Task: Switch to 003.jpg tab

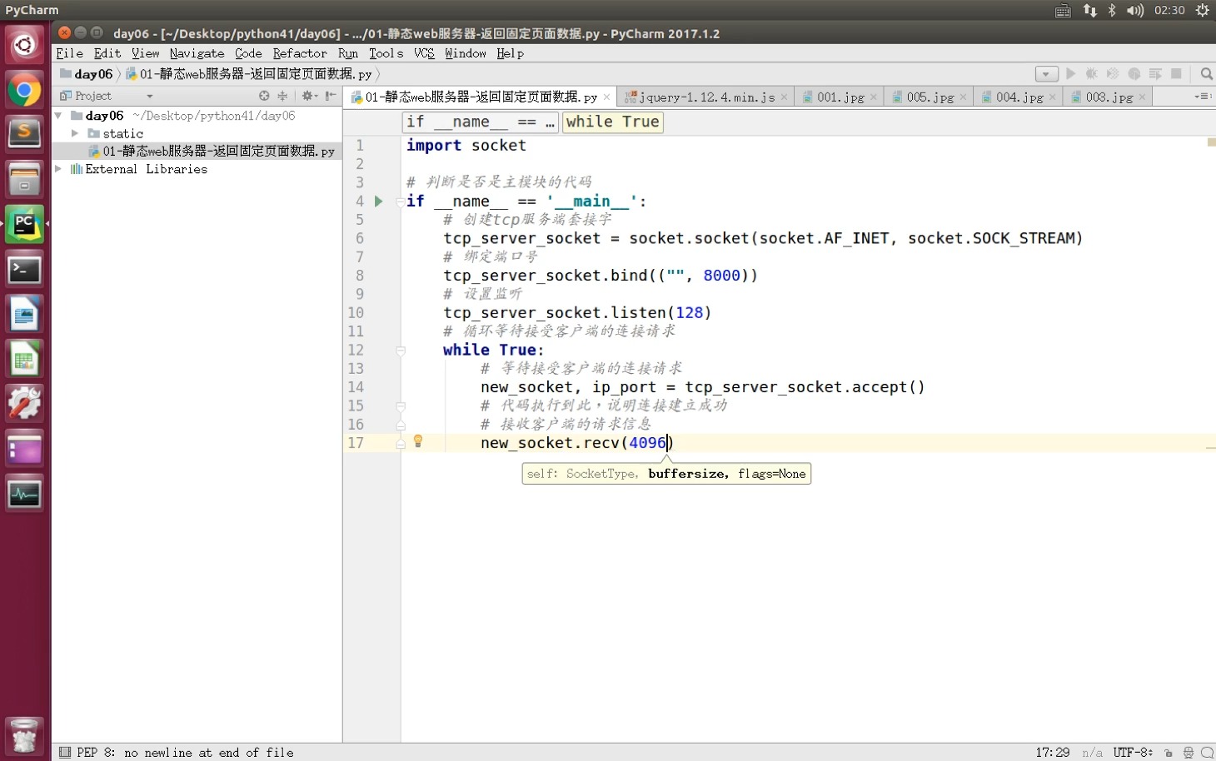Action: [1108, 97]
